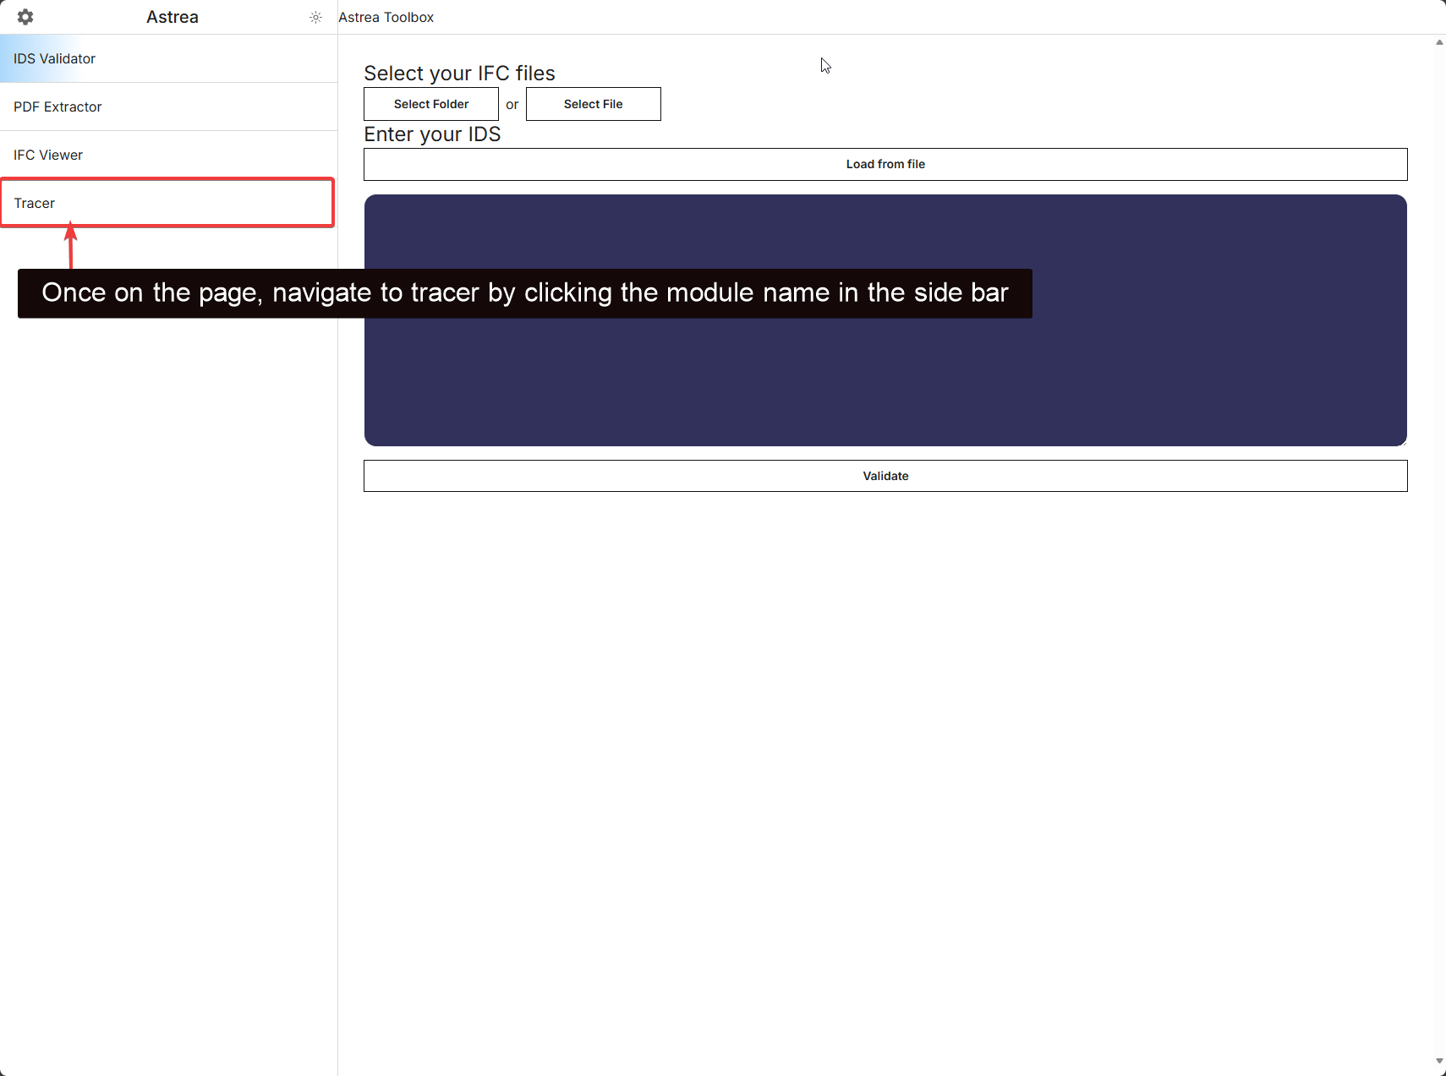
Task: Open the settings gear icon
Action: click(25, 17)
